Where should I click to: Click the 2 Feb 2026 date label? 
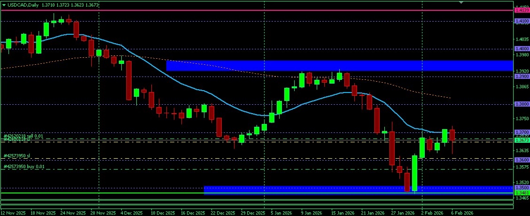(x=432, y=213)
